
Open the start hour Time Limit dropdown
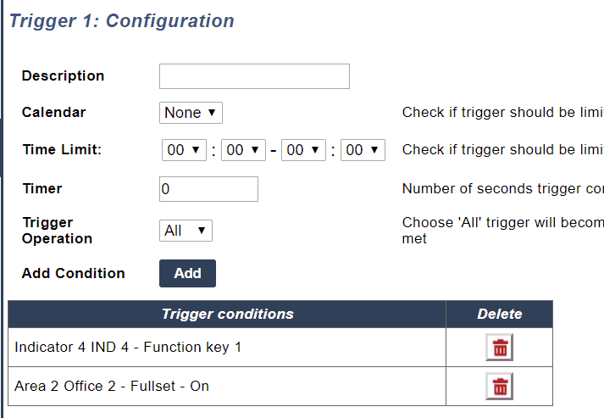coord(184,150)
